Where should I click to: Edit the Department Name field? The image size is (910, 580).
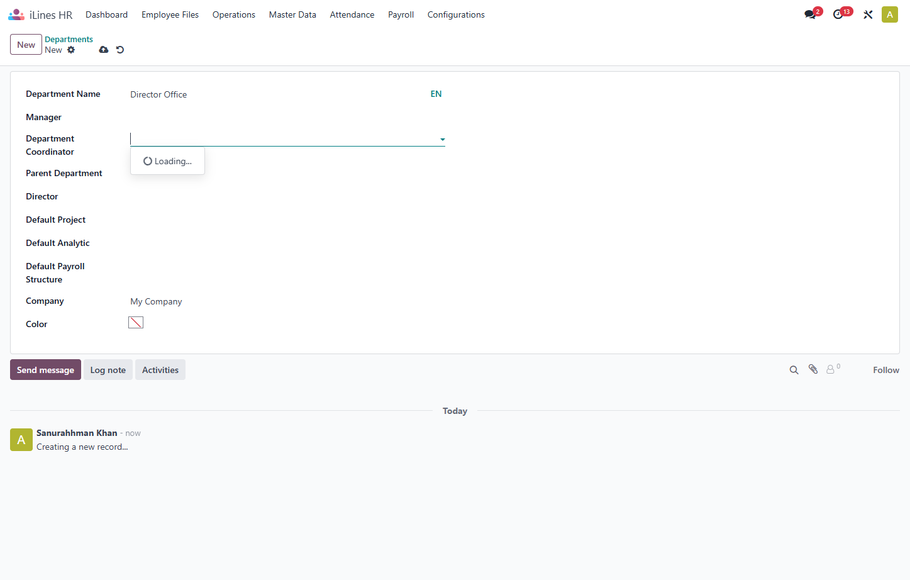[277, 94]
